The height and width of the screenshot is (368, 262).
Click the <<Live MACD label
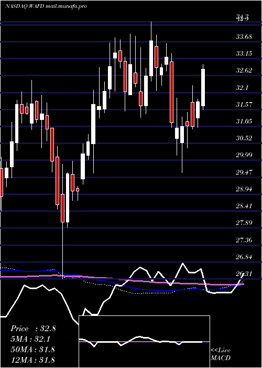(x=221, y=354)
